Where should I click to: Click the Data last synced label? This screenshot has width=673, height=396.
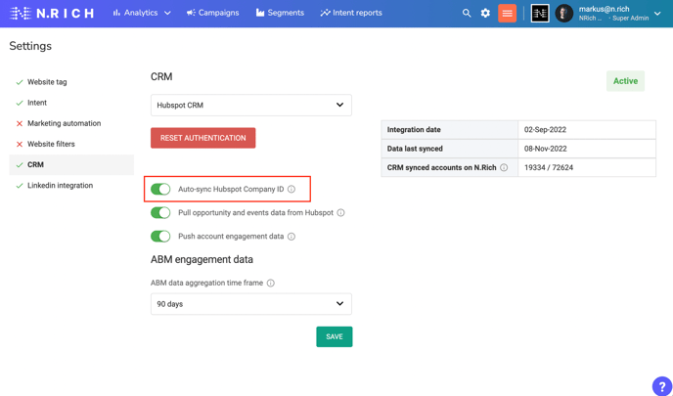(x=415, y=149)
